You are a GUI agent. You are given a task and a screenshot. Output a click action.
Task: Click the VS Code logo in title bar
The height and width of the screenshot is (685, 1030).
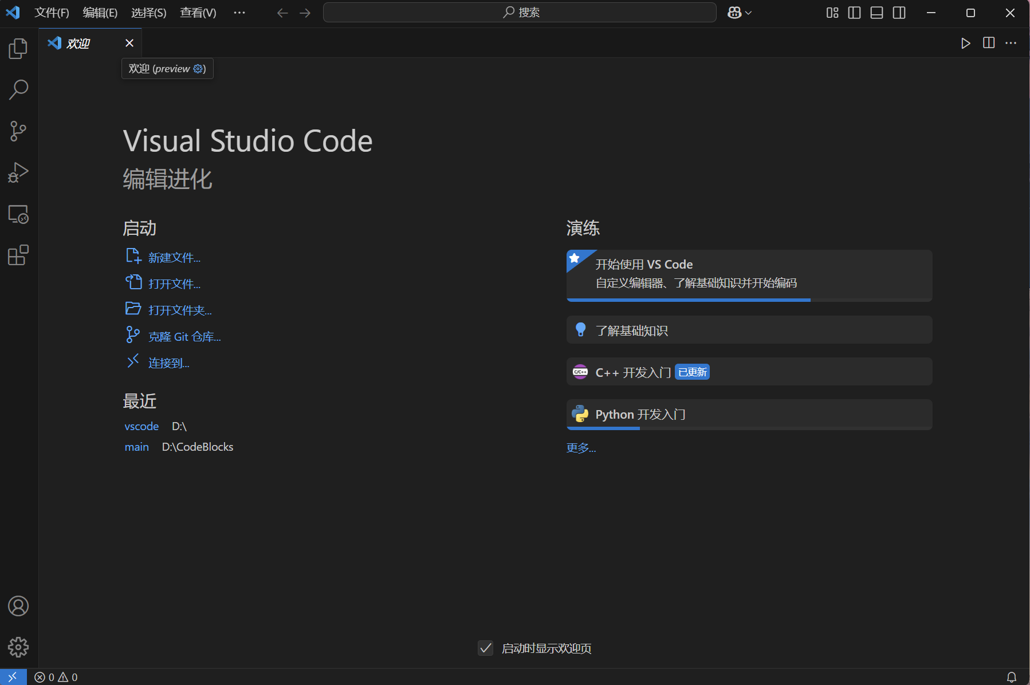pos(13,13)
